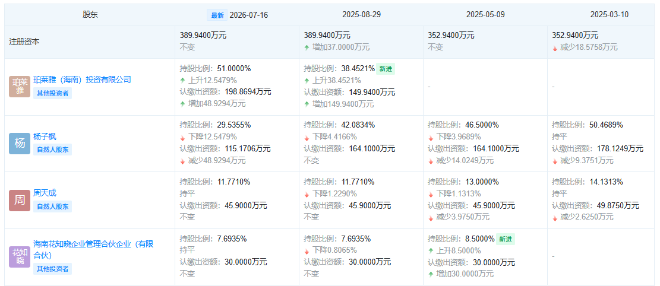660x286 pixels.
Task: Click the 自然人股东 tag under 杨子枫
Action: (53, 150)
